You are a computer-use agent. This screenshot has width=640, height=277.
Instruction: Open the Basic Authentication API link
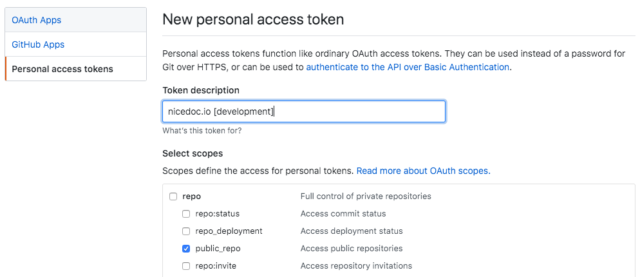click(x=408, y=67)
